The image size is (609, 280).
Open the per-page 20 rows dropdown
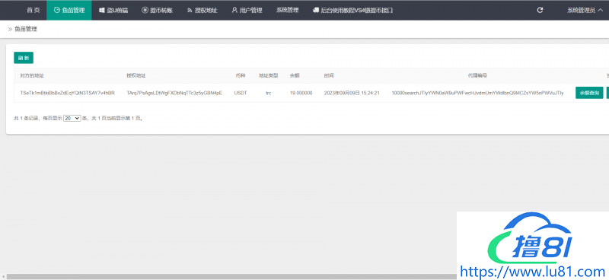point(72,119)
